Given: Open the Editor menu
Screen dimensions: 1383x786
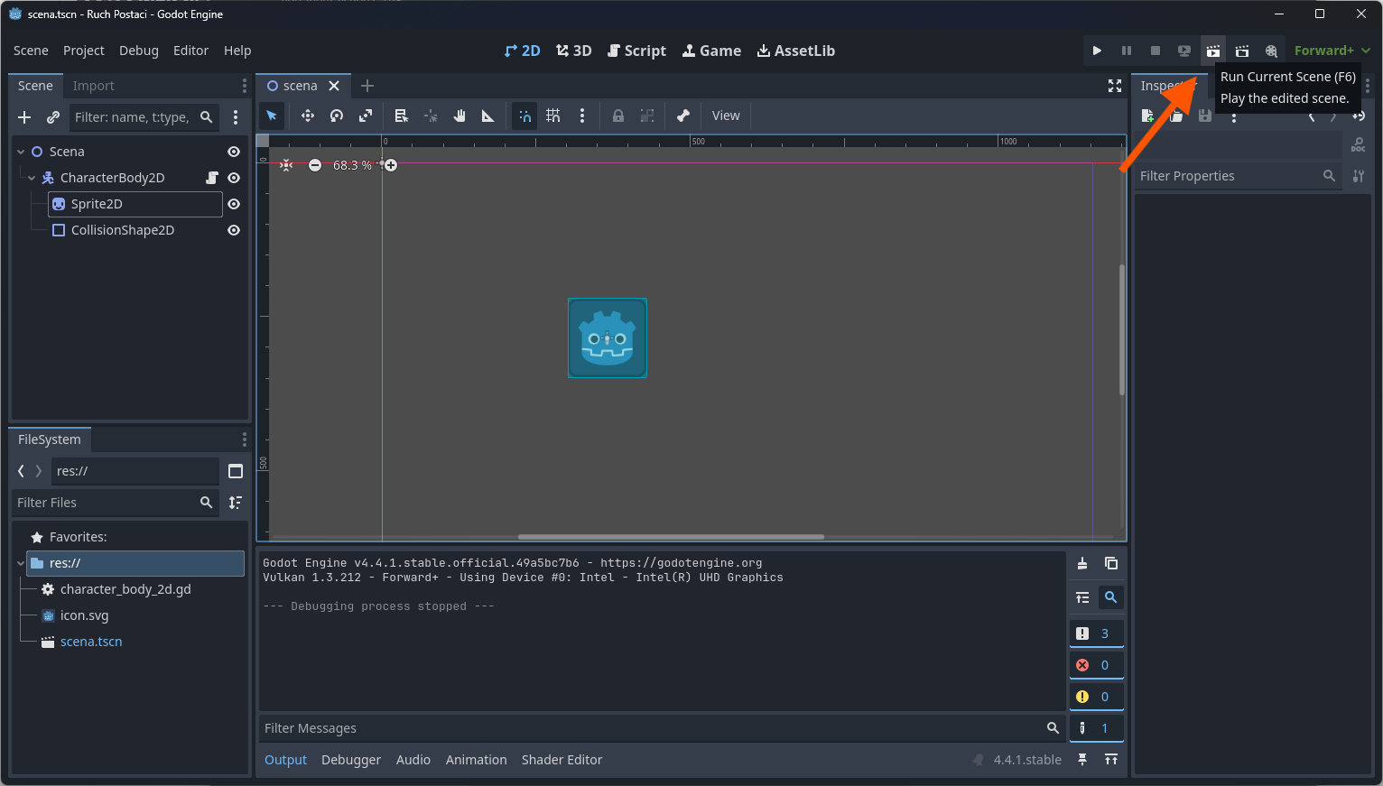Looking at the screenshot, I should click(x=190, y=51).
